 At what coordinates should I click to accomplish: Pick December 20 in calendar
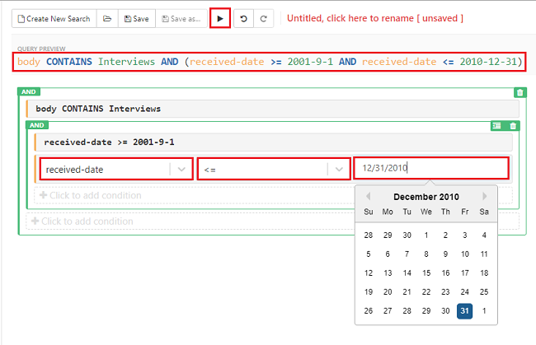(388, 292)
